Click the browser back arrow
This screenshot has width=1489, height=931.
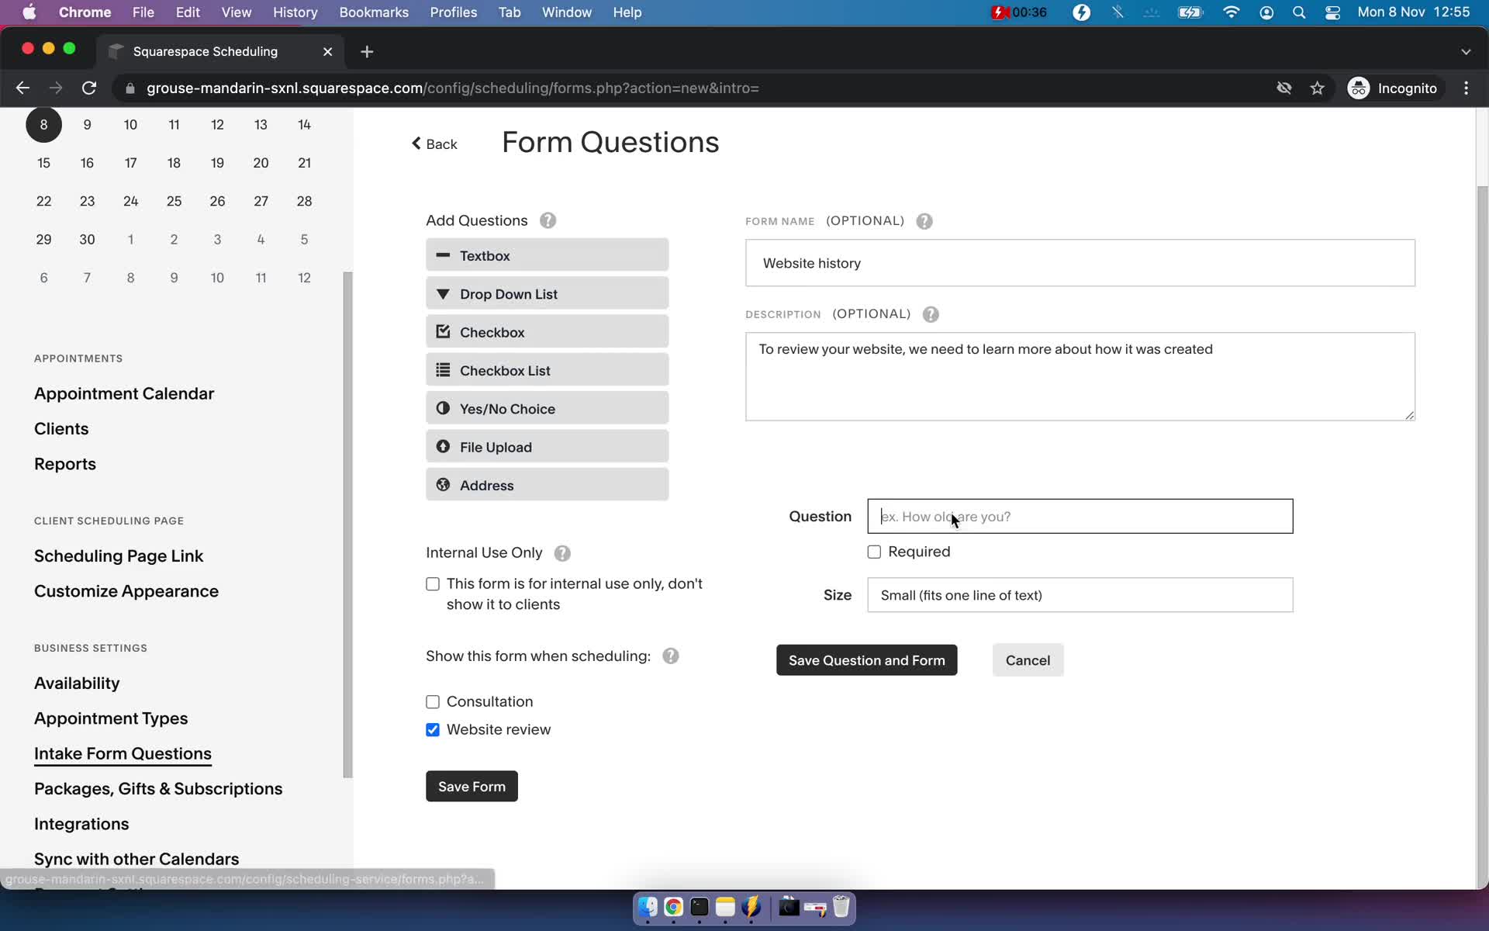point(22,88)
